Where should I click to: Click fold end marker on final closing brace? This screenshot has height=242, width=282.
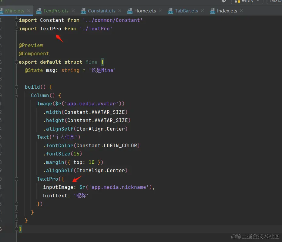(x=16, y=229)
